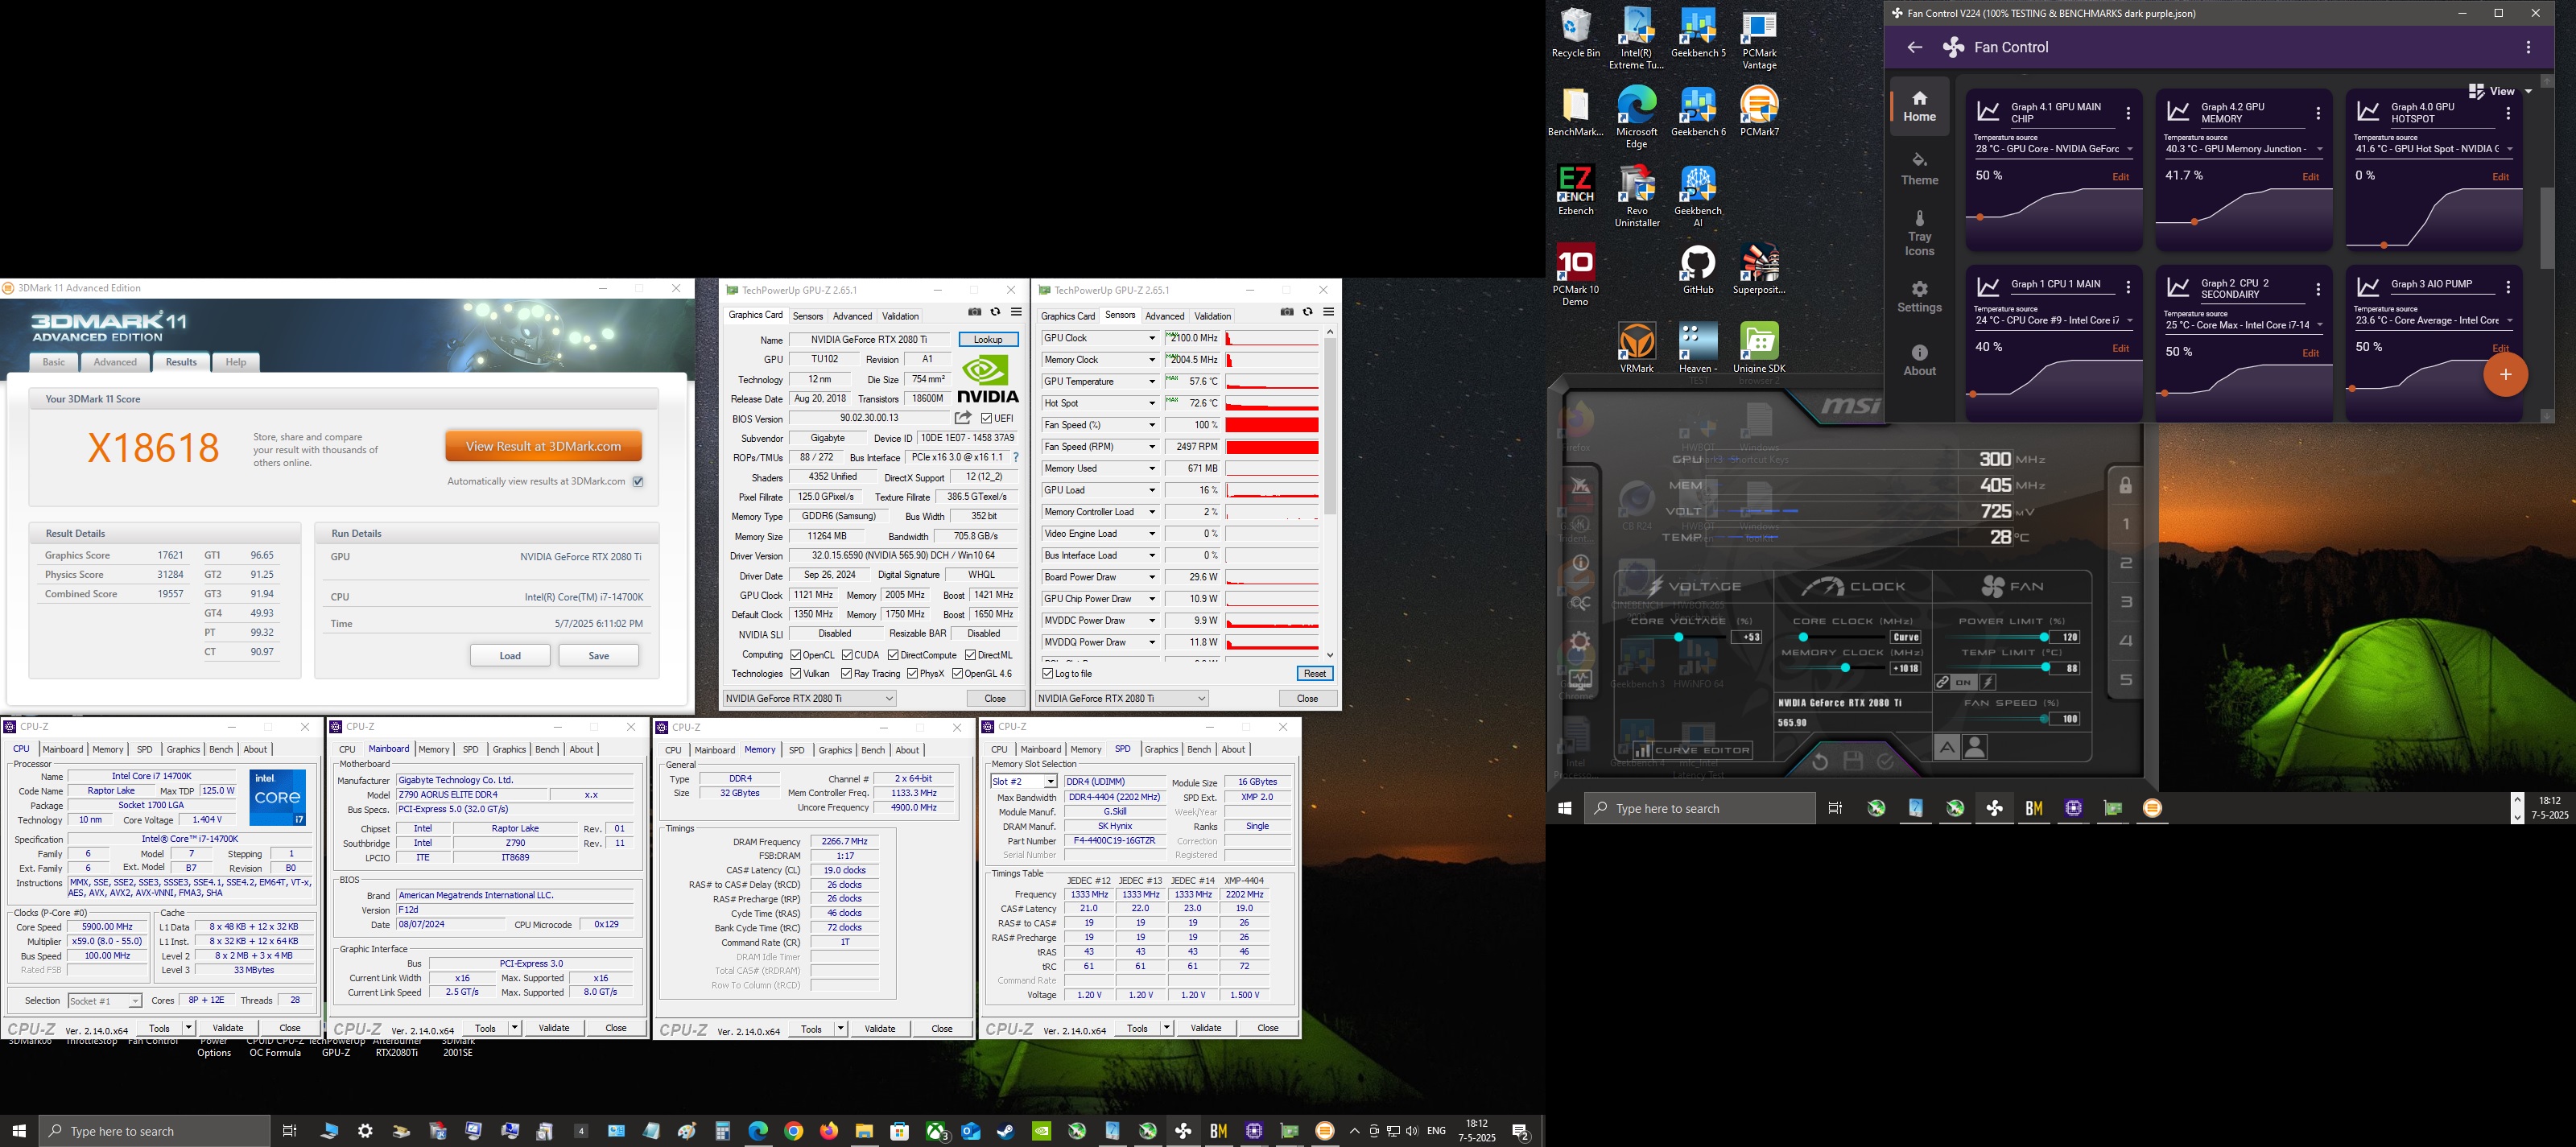The width and height of the screenshot is (2576, 1147).
Task: Click BIOS export share icon in GPU-Z
Action: 962,418
